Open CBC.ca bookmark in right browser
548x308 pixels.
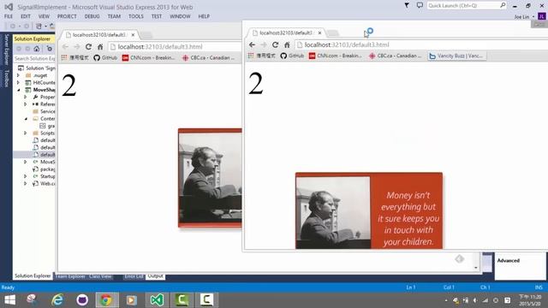(395, 56)
